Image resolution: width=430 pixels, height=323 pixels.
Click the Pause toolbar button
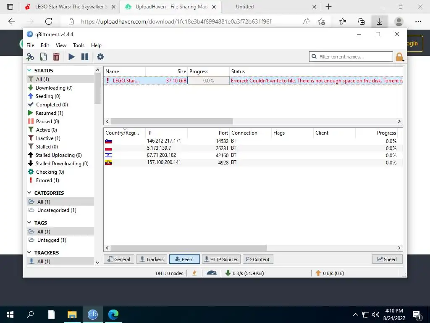point(85,57)
